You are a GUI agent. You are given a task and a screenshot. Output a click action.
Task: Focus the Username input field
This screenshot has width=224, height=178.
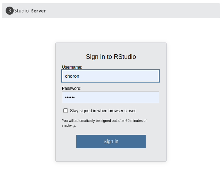(x=111, y=76)
